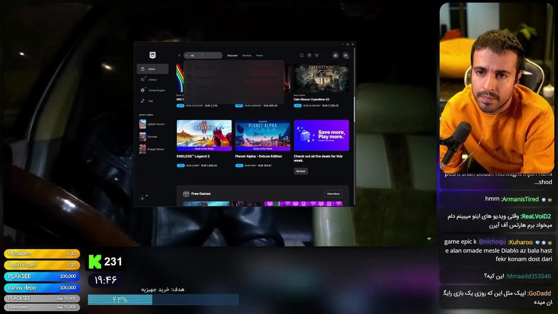Click Minladen's €10 donation entry
The image size is (558, 314).
(42, 253)
